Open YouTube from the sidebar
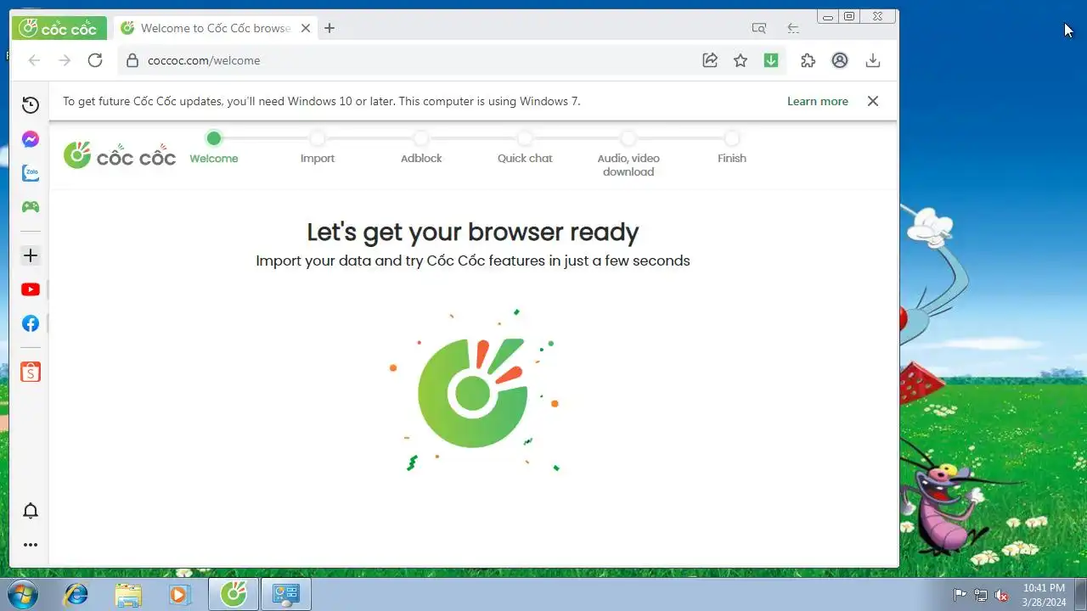Image resolution: width=1087 pixels, height=611 pixels. tap(31, 289)
